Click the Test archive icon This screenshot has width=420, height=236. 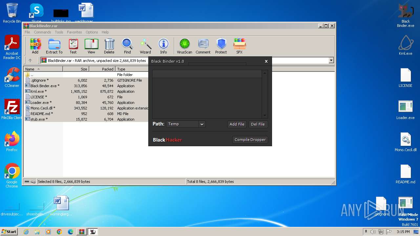tap(73, 46)
